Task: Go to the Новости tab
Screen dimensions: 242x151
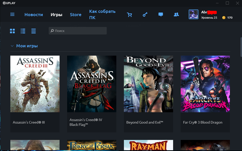Action: pyautogui.click(x=34, y=15)
